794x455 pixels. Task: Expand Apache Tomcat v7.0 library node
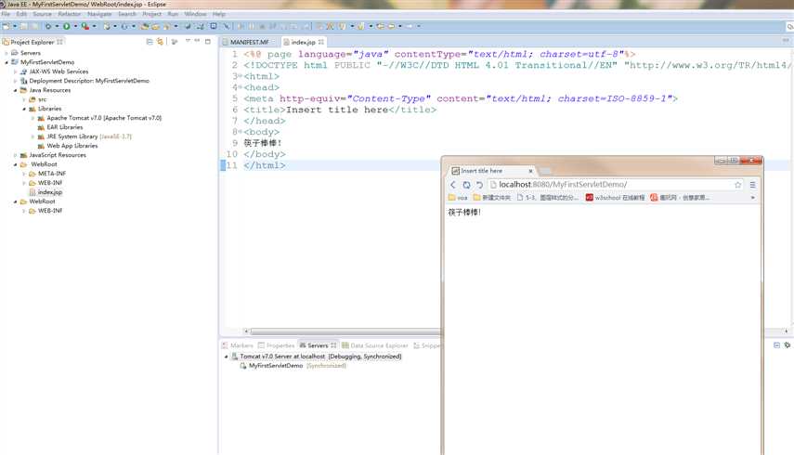tap(33, 118)
